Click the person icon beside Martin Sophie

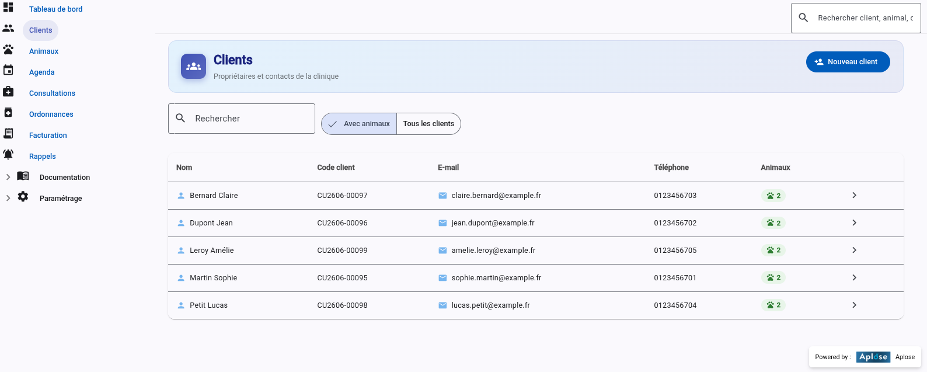tap(181, 278)
